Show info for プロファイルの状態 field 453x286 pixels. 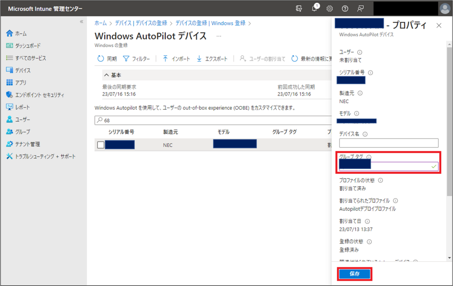(380, 180)
